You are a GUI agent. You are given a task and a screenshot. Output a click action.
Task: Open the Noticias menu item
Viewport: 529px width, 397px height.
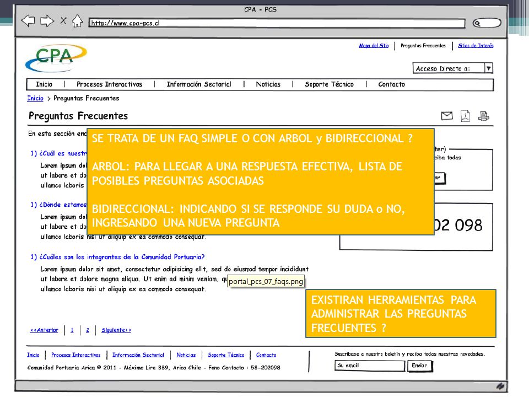click(268, 84)
